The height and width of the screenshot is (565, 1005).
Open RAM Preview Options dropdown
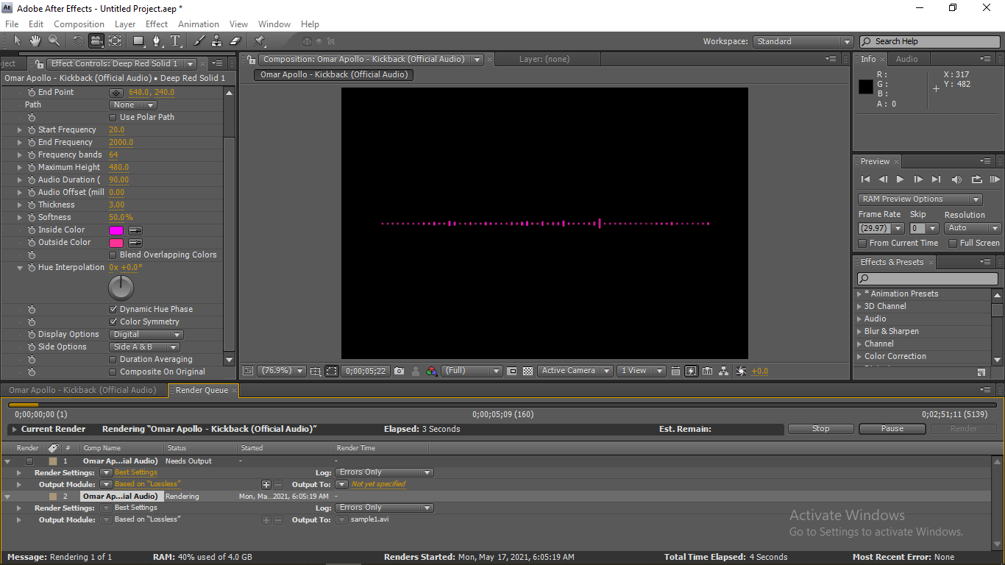pos(920,199)
